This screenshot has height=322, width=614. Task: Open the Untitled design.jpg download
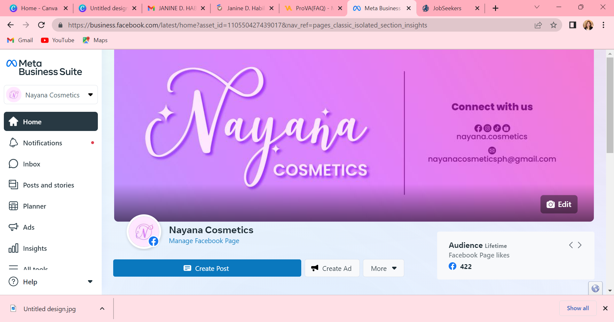(x=50, y=309)
